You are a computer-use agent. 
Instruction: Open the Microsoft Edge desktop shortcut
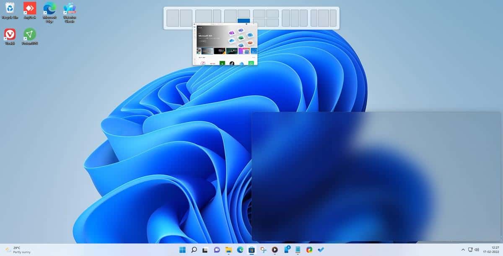[x=49, y=12]
